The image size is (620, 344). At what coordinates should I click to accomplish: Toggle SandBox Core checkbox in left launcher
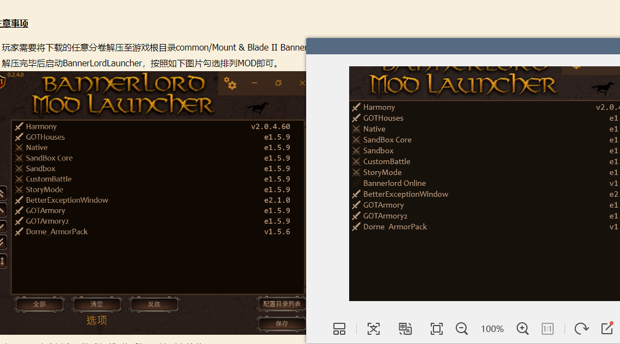point(19,158)
